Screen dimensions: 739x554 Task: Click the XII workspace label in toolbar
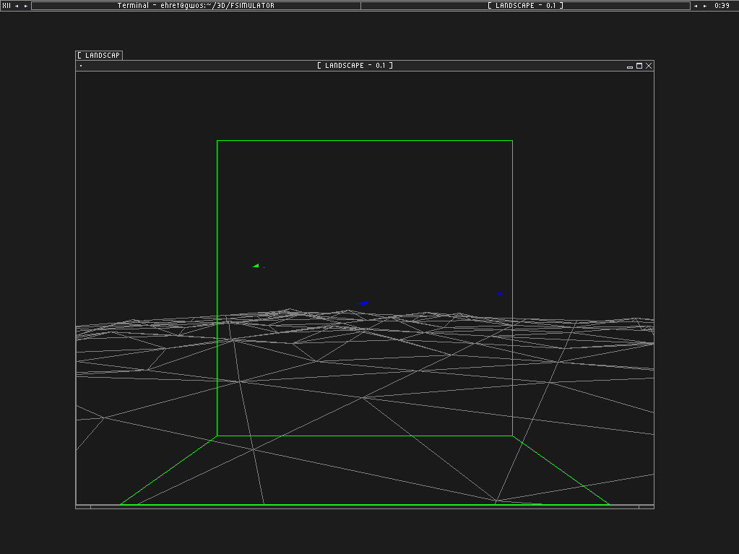pos(7,6)
